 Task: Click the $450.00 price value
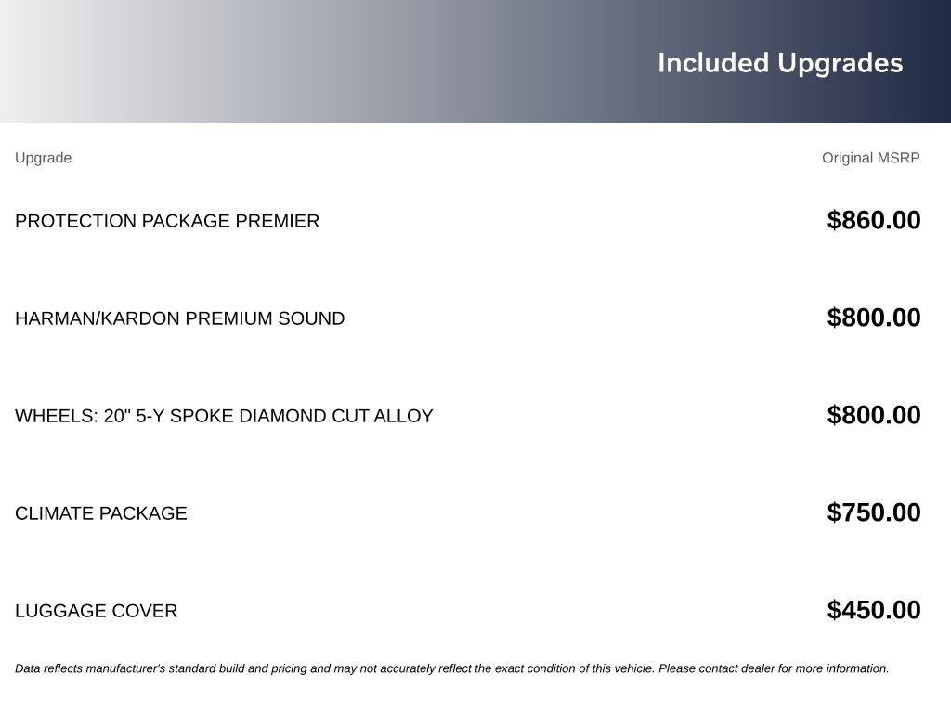(x=873, y=610)
